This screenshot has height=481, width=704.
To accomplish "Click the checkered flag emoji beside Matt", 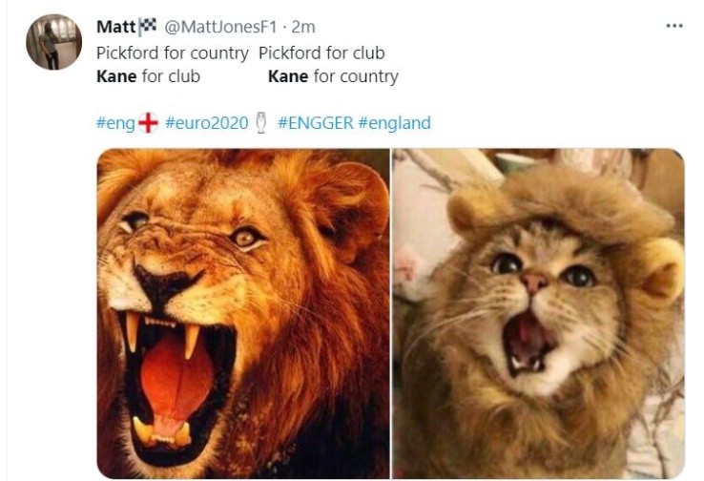I will pos(147,27).
